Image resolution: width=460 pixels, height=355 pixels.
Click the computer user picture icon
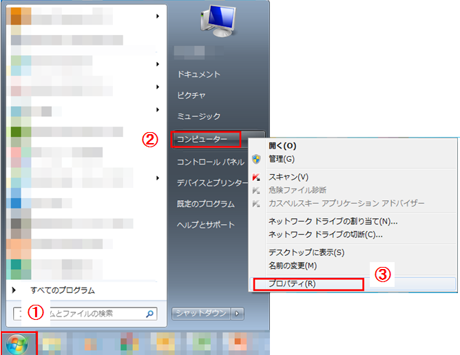pos(216,22)
